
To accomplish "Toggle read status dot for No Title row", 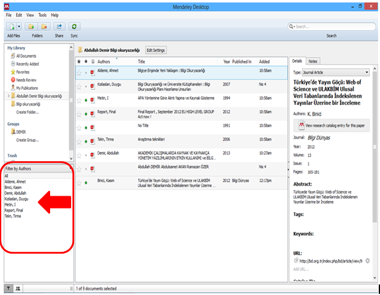I will point(86,128).
